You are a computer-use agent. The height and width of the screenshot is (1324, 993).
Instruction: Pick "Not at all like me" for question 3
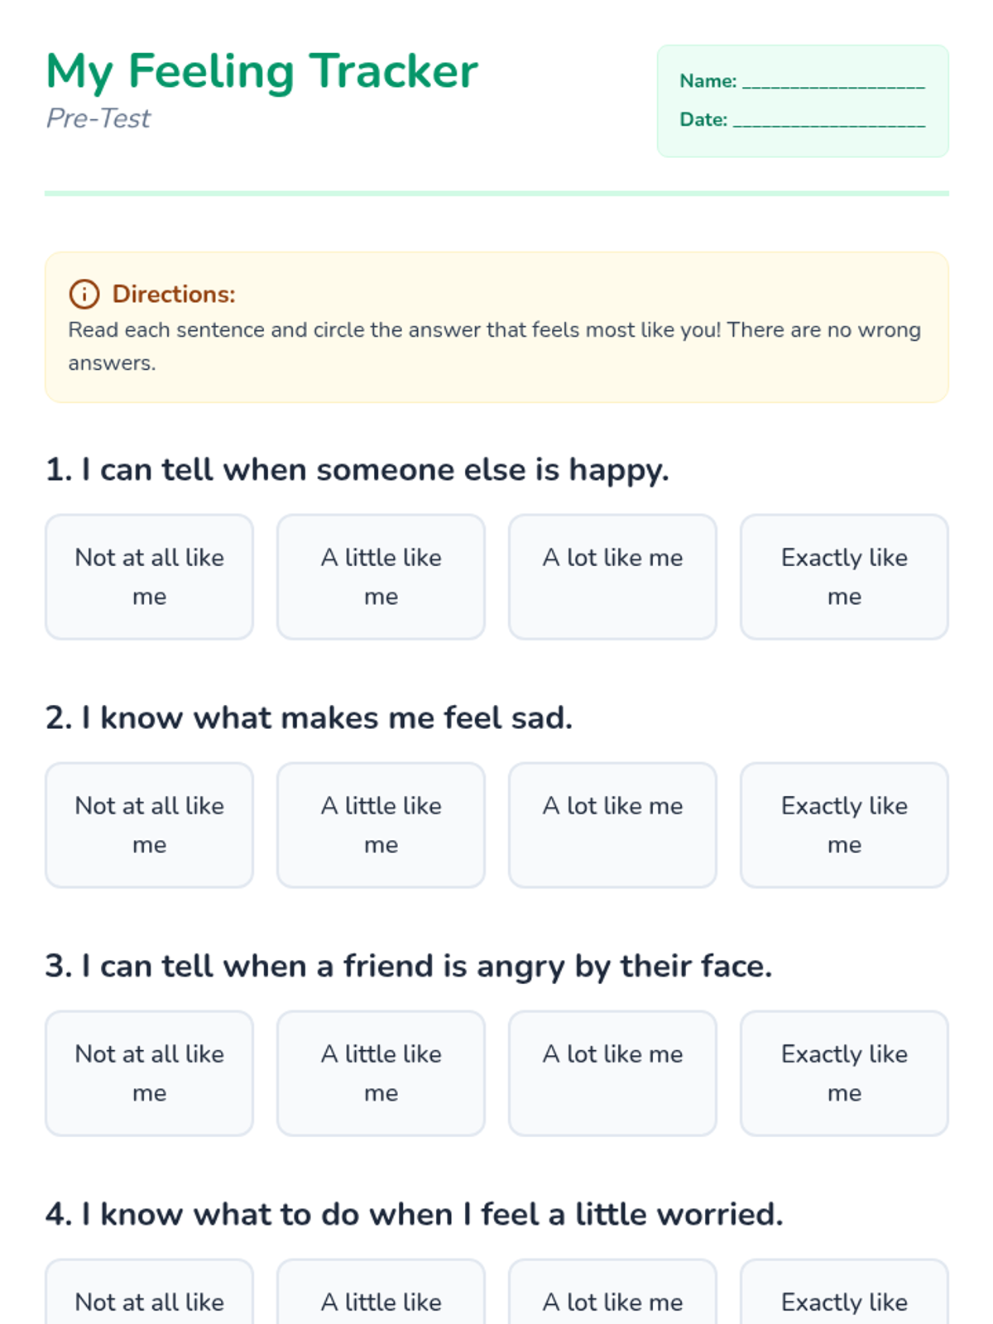point(150,1073)
